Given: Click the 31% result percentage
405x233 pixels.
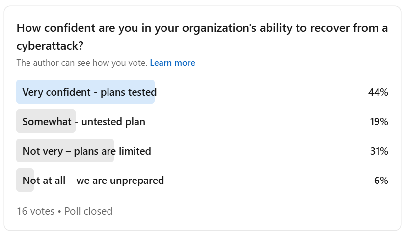Looking at the screenshot, I should (x=379, y=151).
